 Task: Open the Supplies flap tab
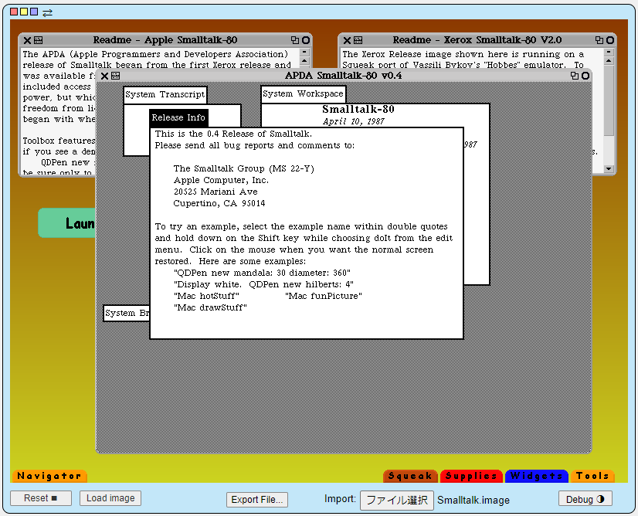(x=471, y=476)
